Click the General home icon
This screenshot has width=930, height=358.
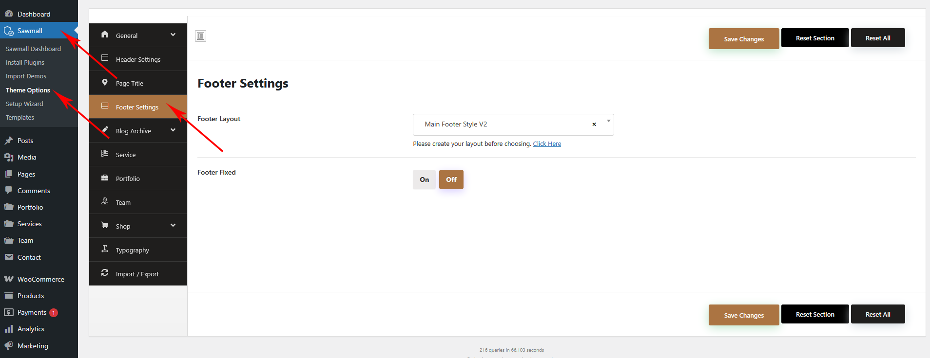pyautogui.click(x=105, y=34)
